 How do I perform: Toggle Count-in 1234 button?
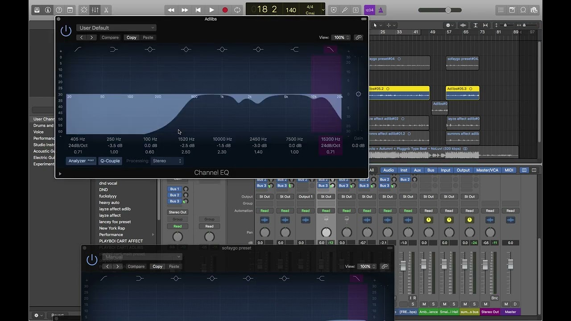coord(369,10)
